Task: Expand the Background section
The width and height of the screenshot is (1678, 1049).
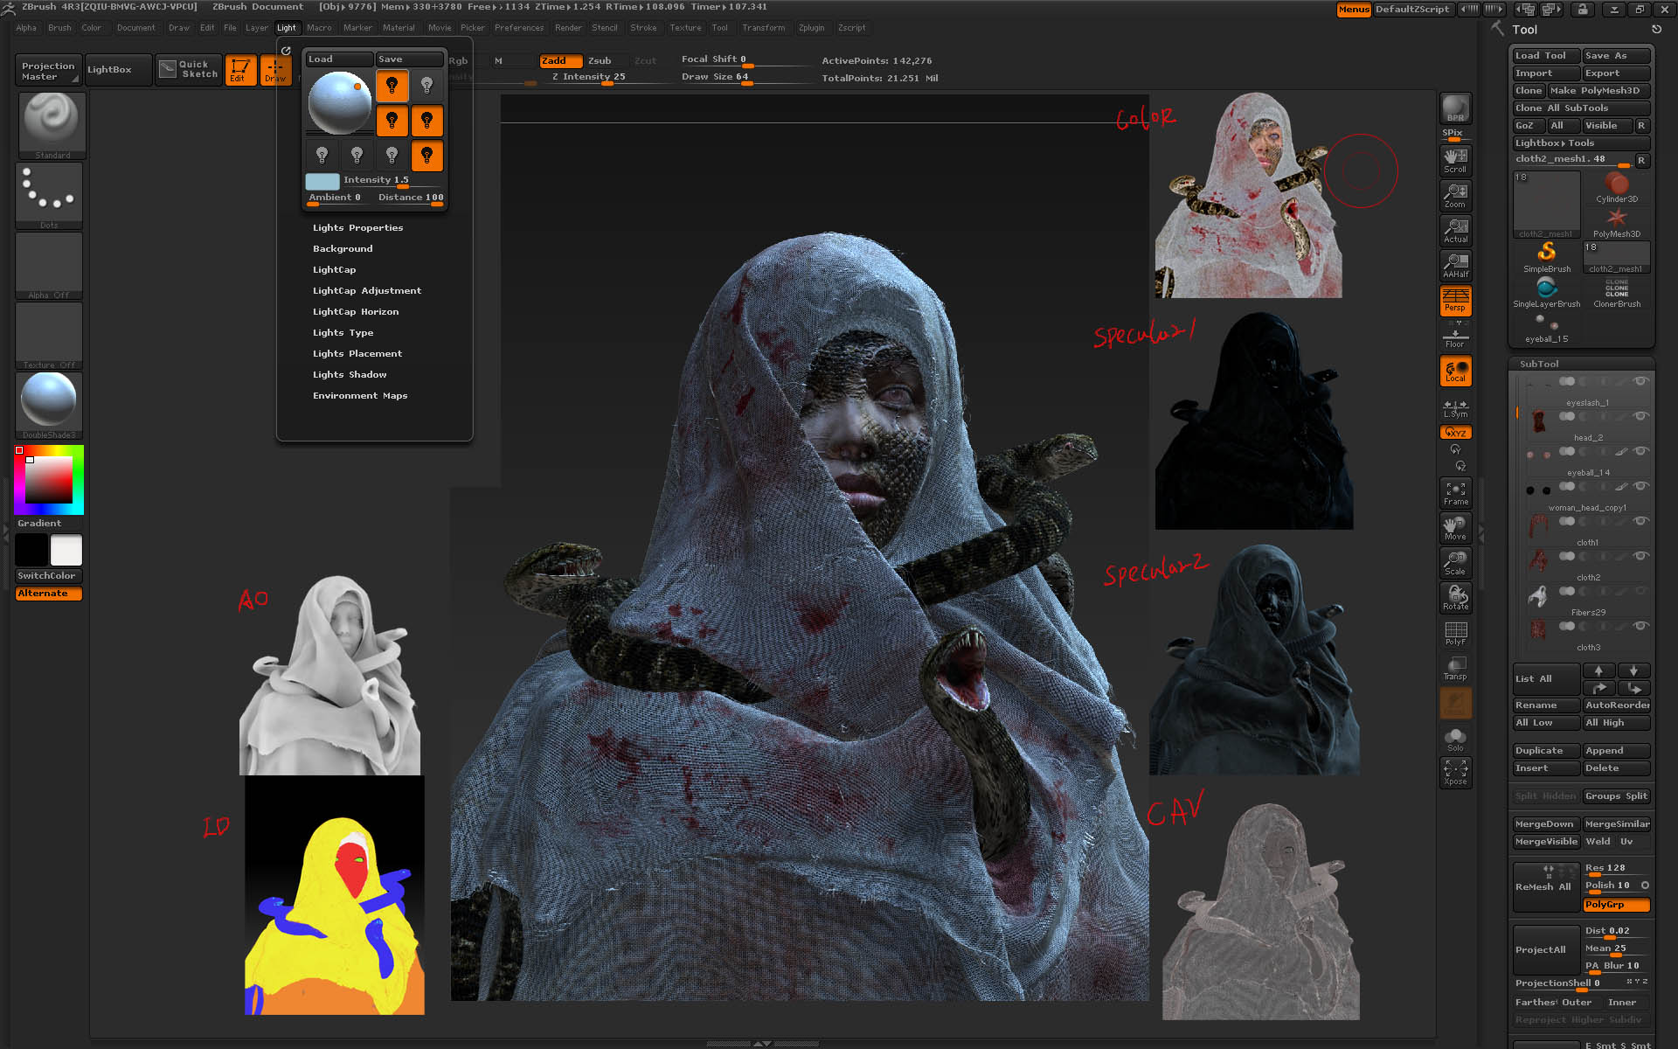Action: point(343,248)
